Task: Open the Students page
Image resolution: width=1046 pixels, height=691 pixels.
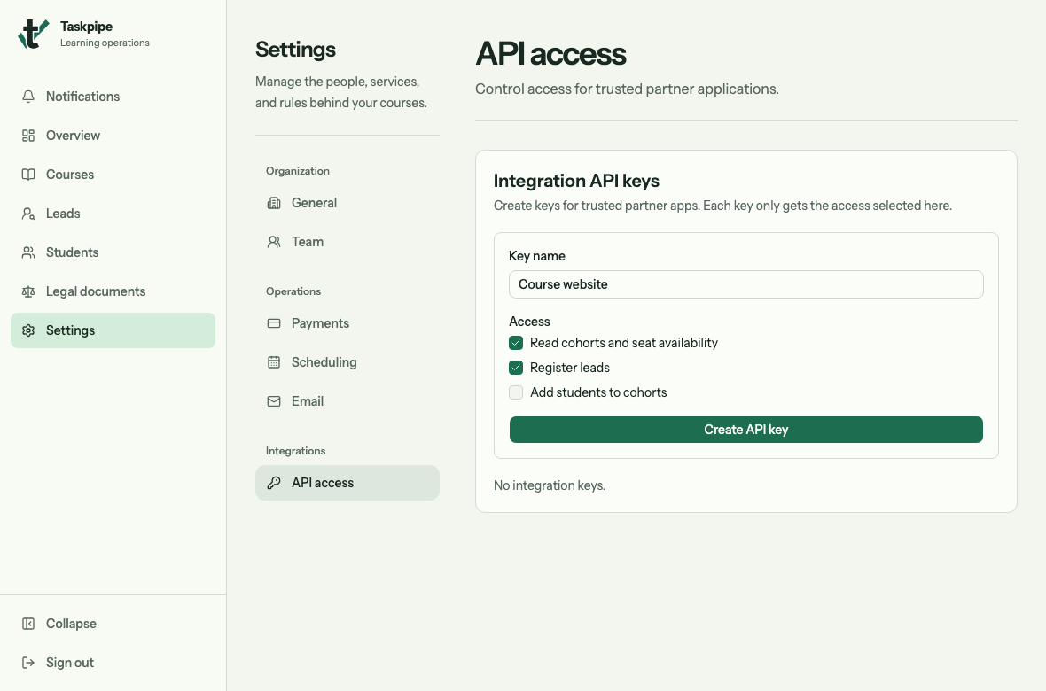Action: (x=113, y=252)
